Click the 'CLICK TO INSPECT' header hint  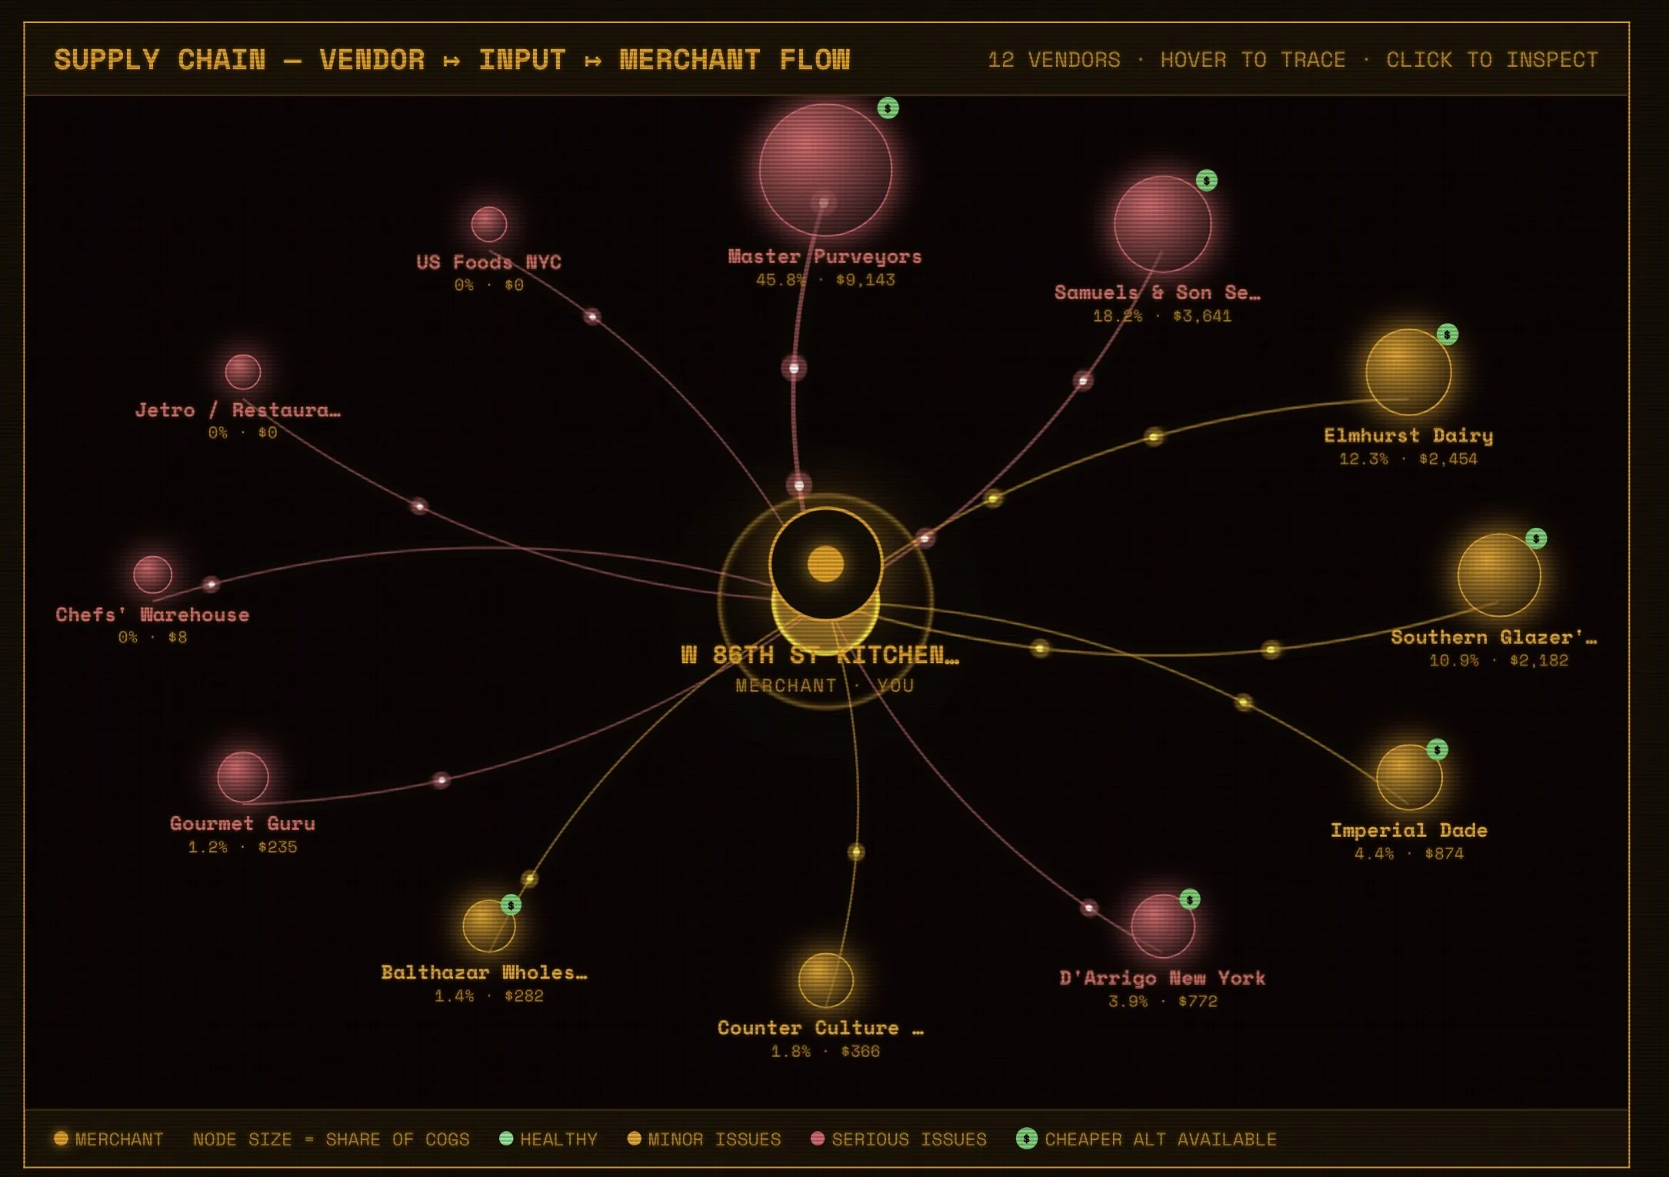tap(1492, 60)
